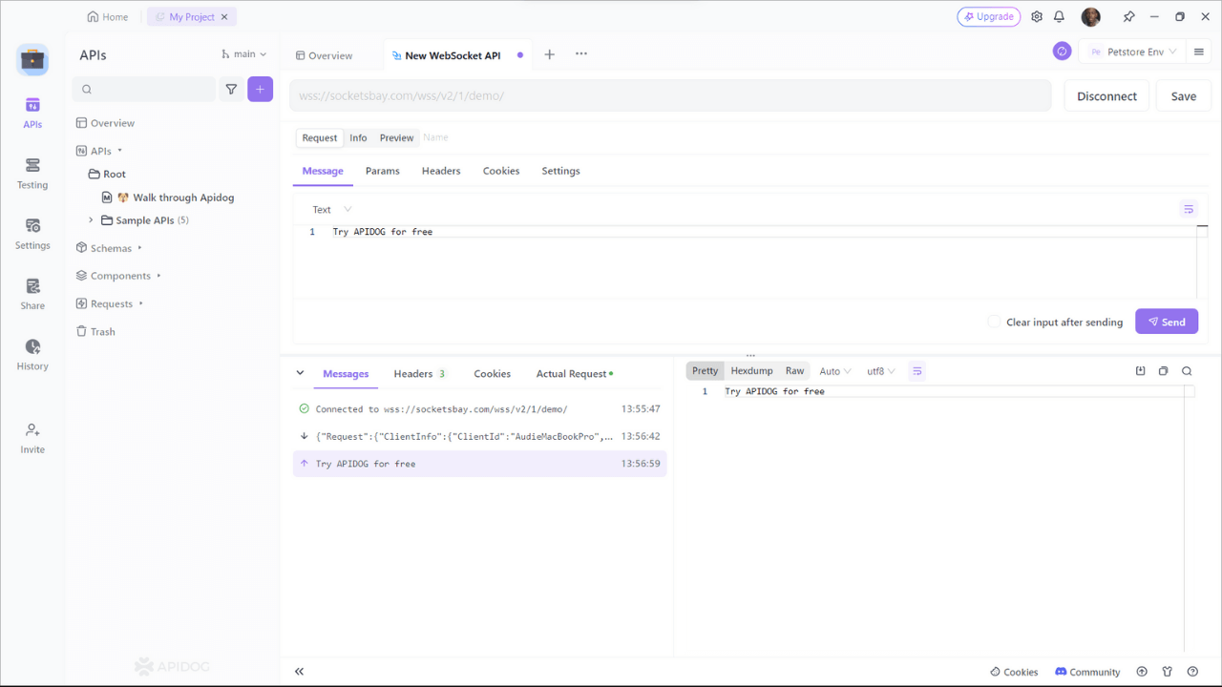The image size is (1222, 687).
Task: Click the pin window icon
Action: coord(1128,17)
